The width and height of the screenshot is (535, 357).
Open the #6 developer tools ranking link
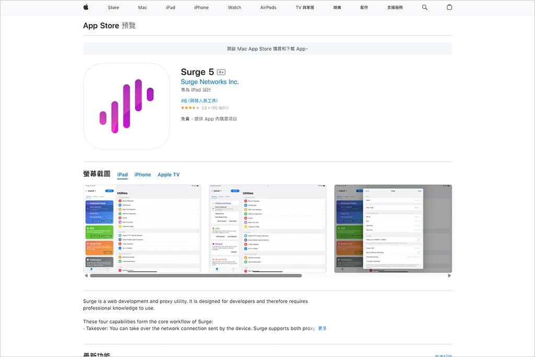199,100
